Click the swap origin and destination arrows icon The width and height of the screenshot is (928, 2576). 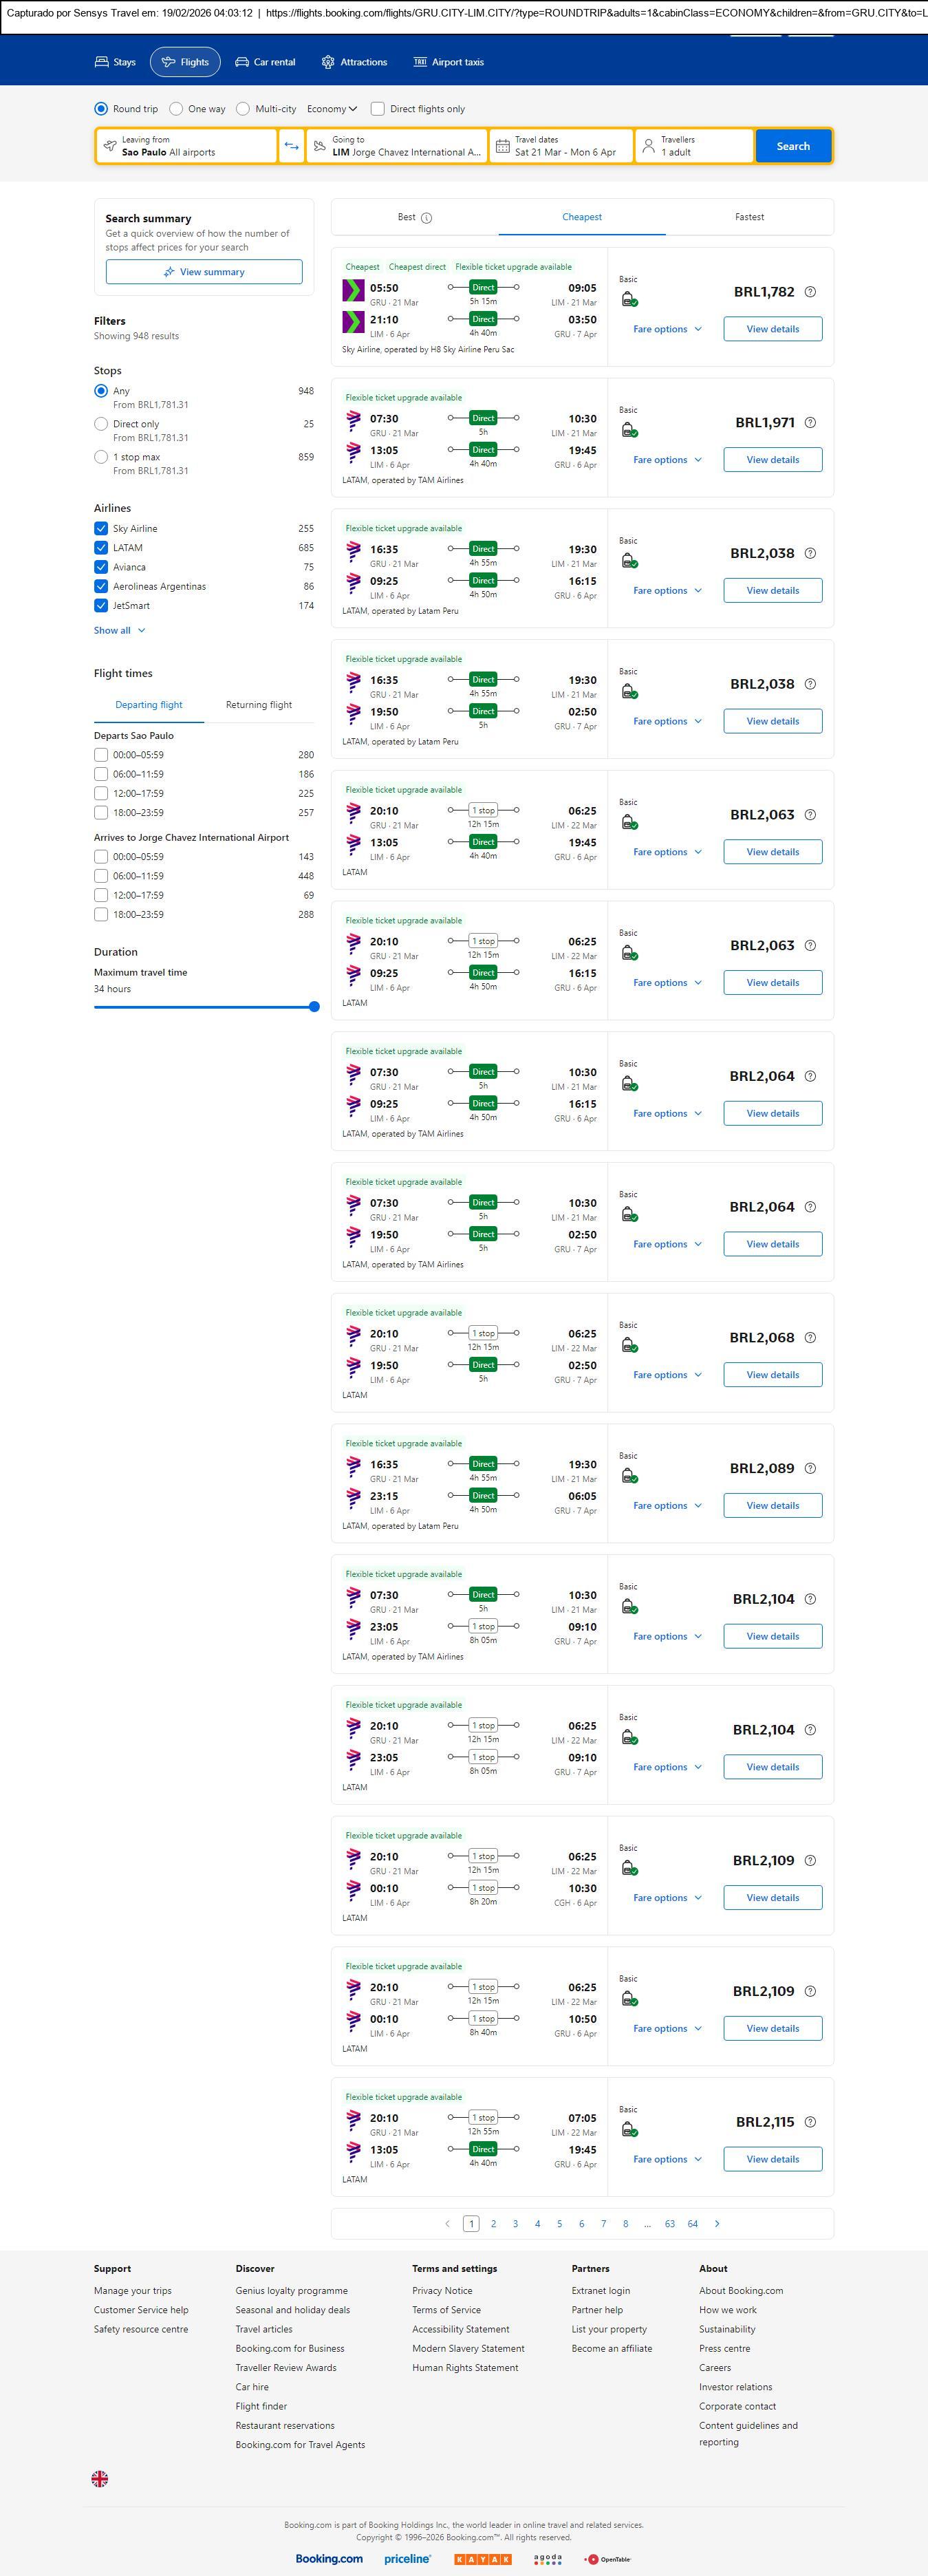tap(291, 146)
